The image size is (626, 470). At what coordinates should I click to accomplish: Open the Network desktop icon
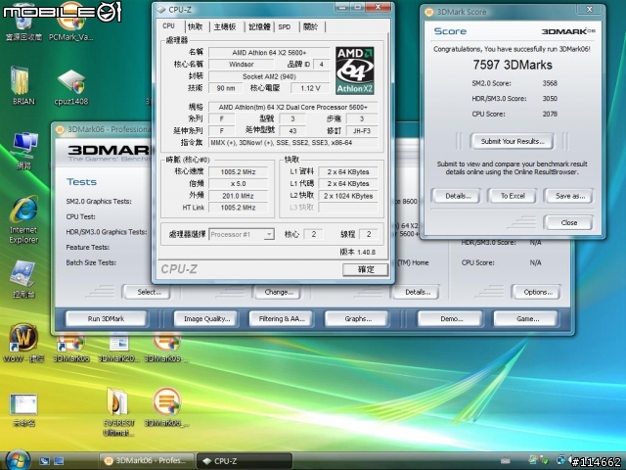(23, 150)
